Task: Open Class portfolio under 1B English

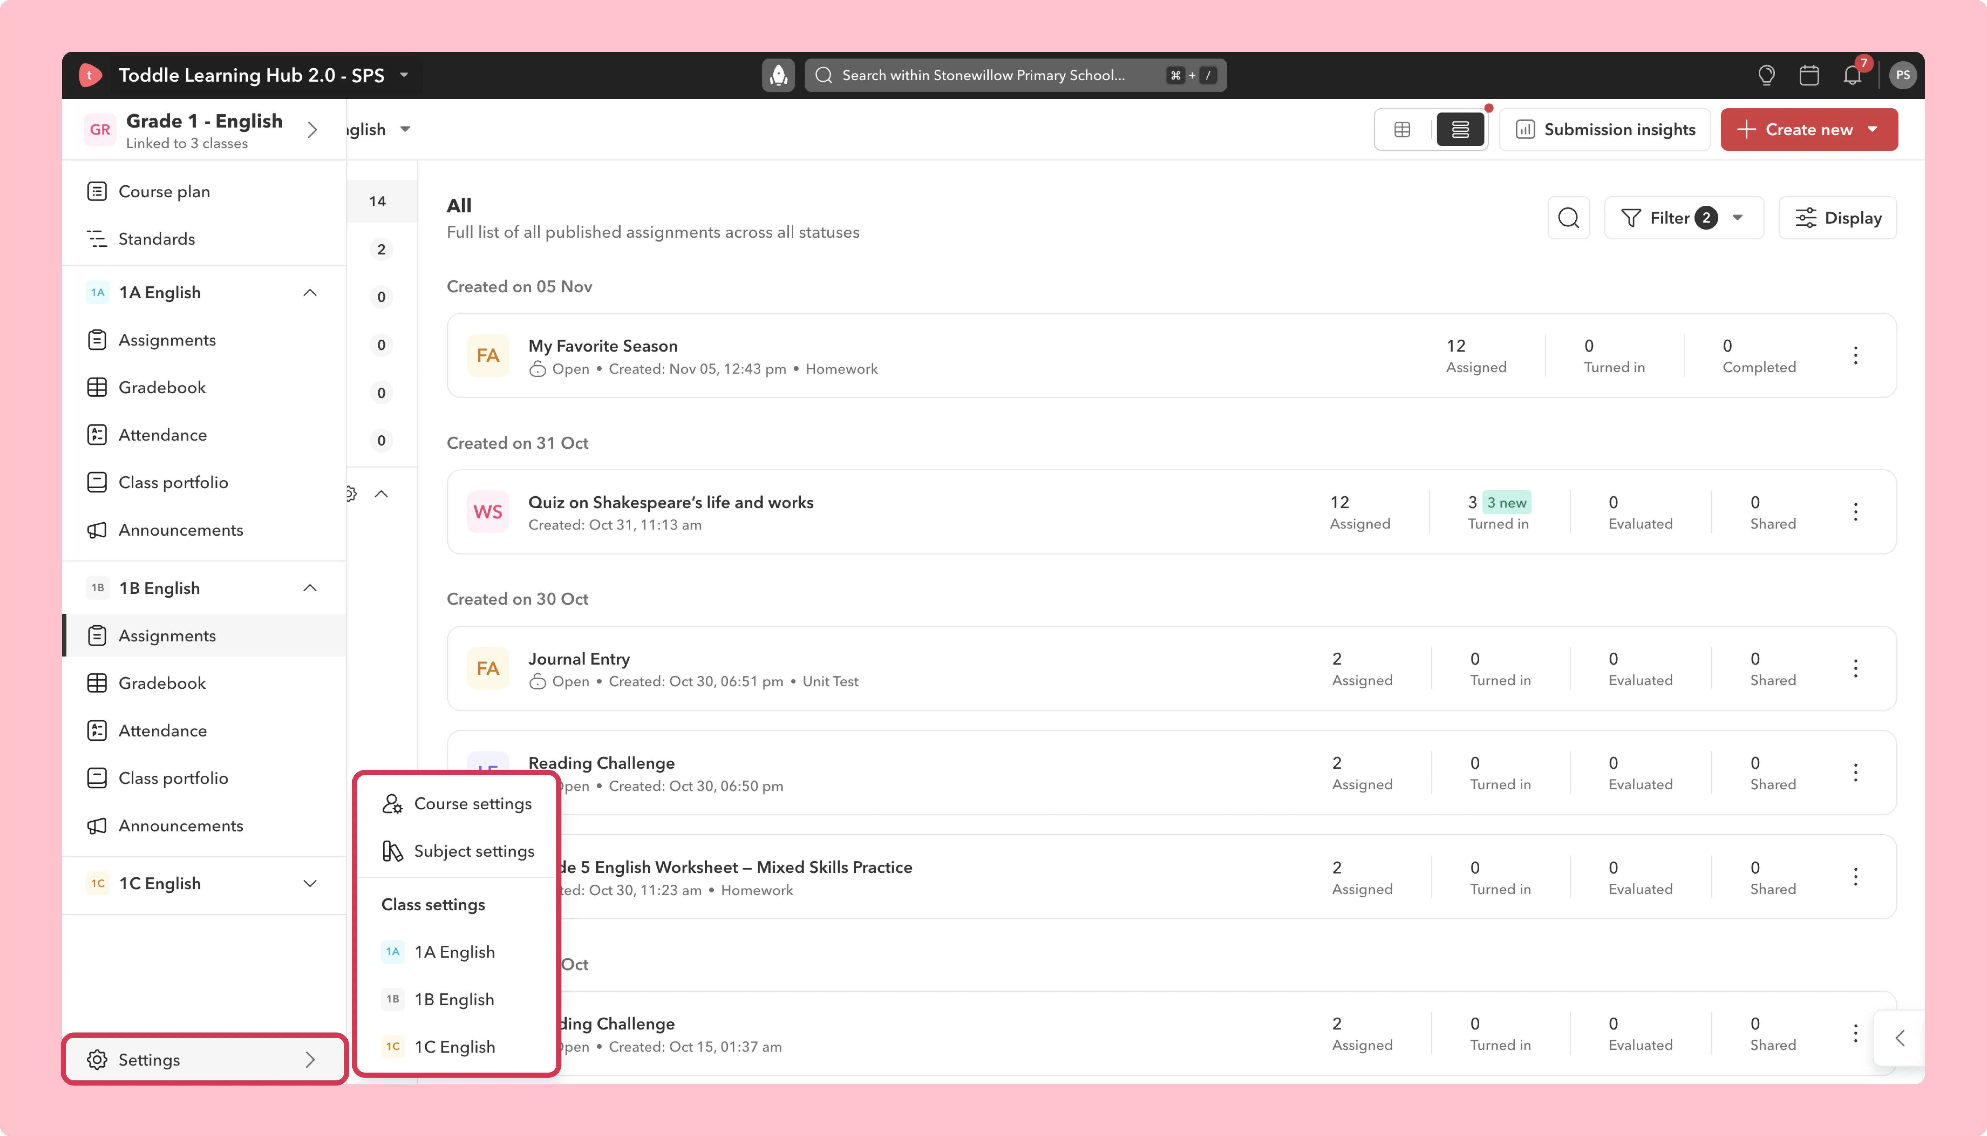Action: (x=204, y=779)
